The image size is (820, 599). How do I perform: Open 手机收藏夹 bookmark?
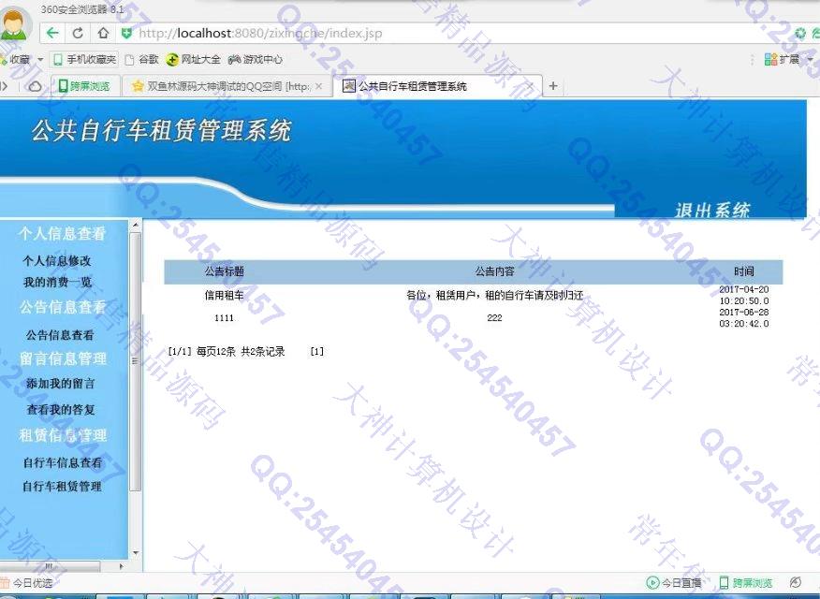click(x=84, y=59)
